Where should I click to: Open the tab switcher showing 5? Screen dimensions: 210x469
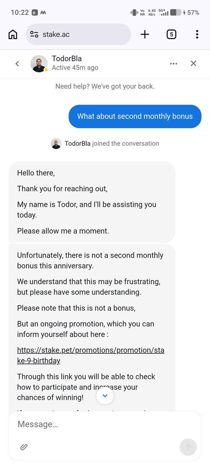[x=171, y=34]
